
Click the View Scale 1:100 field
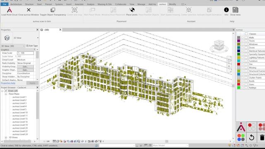(x=25, y=53)
